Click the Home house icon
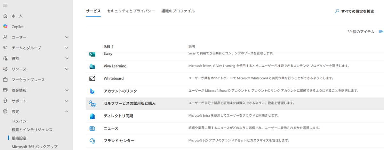The height and width of the screenshot is (150, 384). [5, 16]
